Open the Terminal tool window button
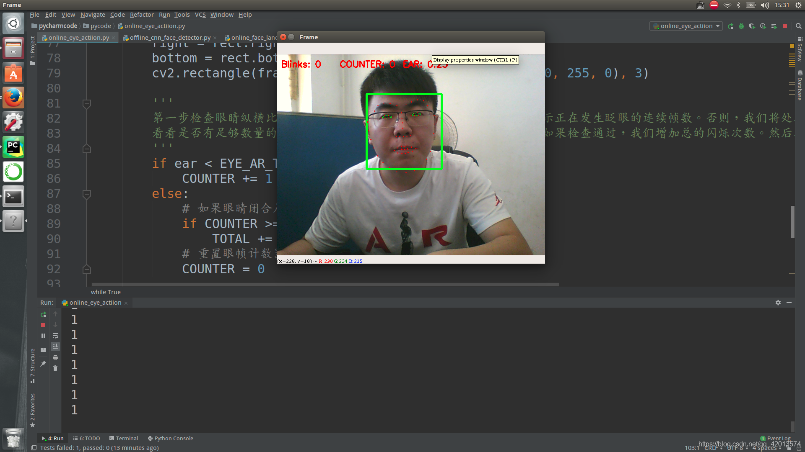805x452 pixels. 124,438
